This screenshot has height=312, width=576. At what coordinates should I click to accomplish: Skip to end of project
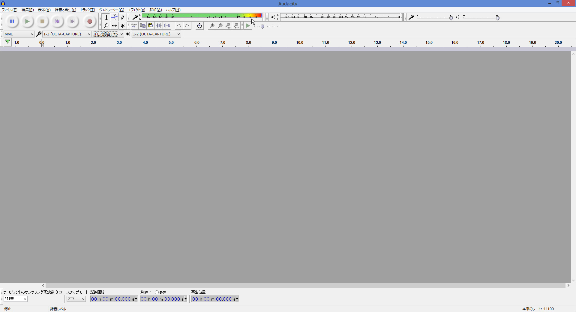coord(72,22)
